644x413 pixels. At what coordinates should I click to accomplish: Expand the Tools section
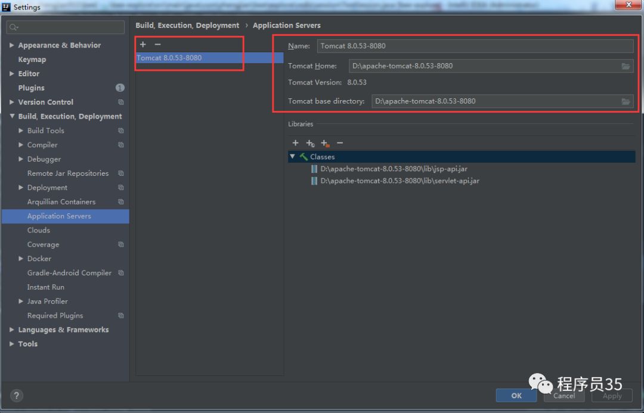11,344
